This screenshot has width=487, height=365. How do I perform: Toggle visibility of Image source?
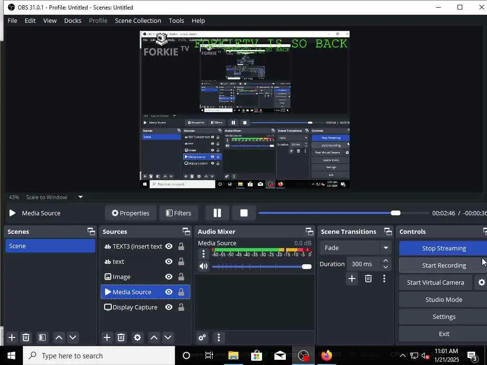pos(169,277)
